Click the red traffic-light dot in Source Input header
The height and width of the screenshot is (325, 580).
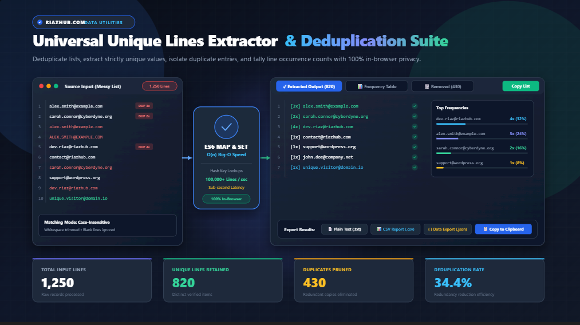41,86
